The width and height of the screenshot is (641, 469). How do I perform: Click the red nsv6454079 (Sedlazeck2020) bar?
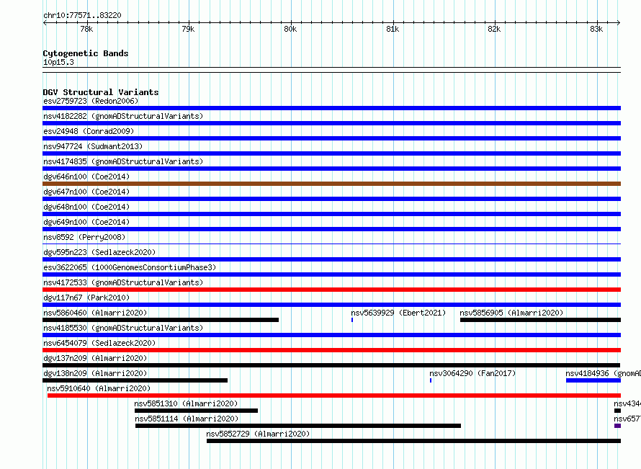331,350
